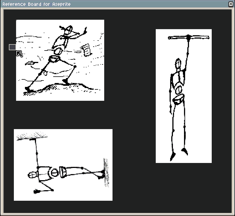Click the flying paper sheet in running sketch
Screen dimensions: 235x216
tap(86, 49)
